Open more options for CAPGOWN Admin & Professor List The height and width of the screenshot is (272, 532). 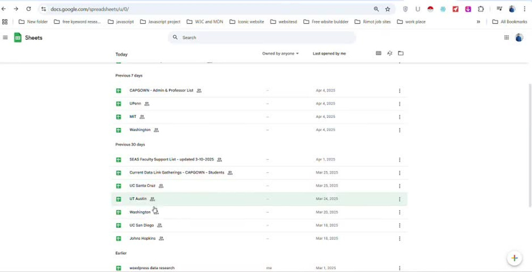pos(400,91)
